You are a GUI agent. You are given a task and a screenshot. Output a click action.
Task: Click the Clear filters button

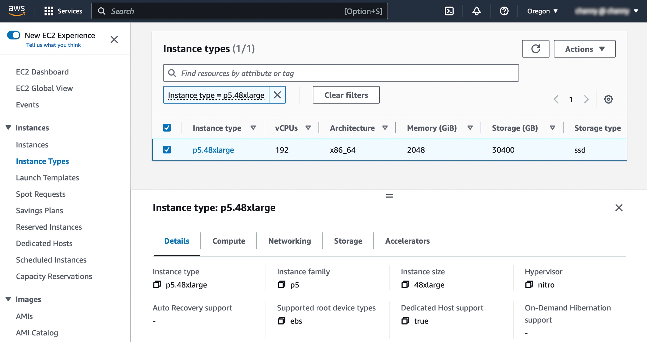346,95
